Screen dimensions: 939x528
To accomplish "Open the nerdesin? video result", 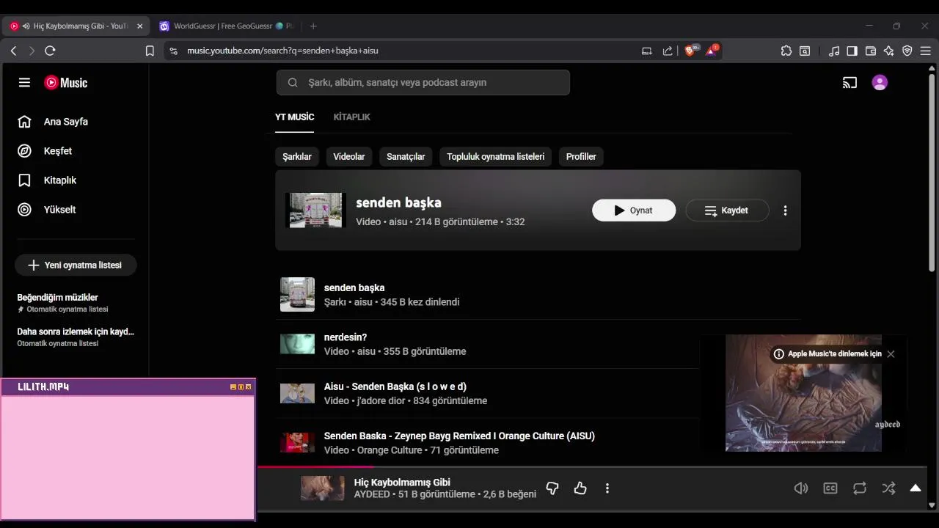I will point(538,344).
